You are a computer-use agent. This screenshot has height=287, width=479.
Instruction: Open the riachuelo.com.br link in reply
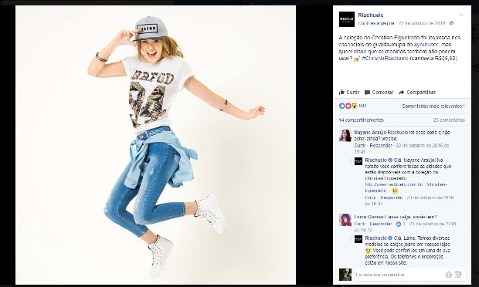[x=406, y=187]
